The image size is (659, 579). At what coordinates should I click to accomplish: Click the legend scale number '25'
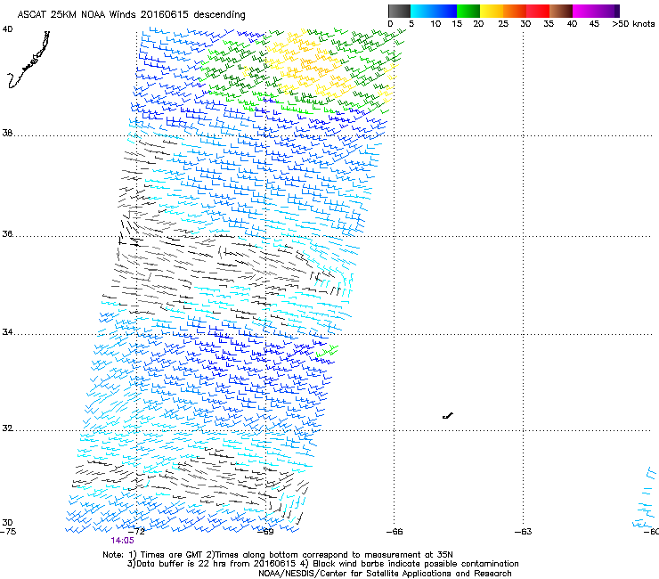pos(503,24)
